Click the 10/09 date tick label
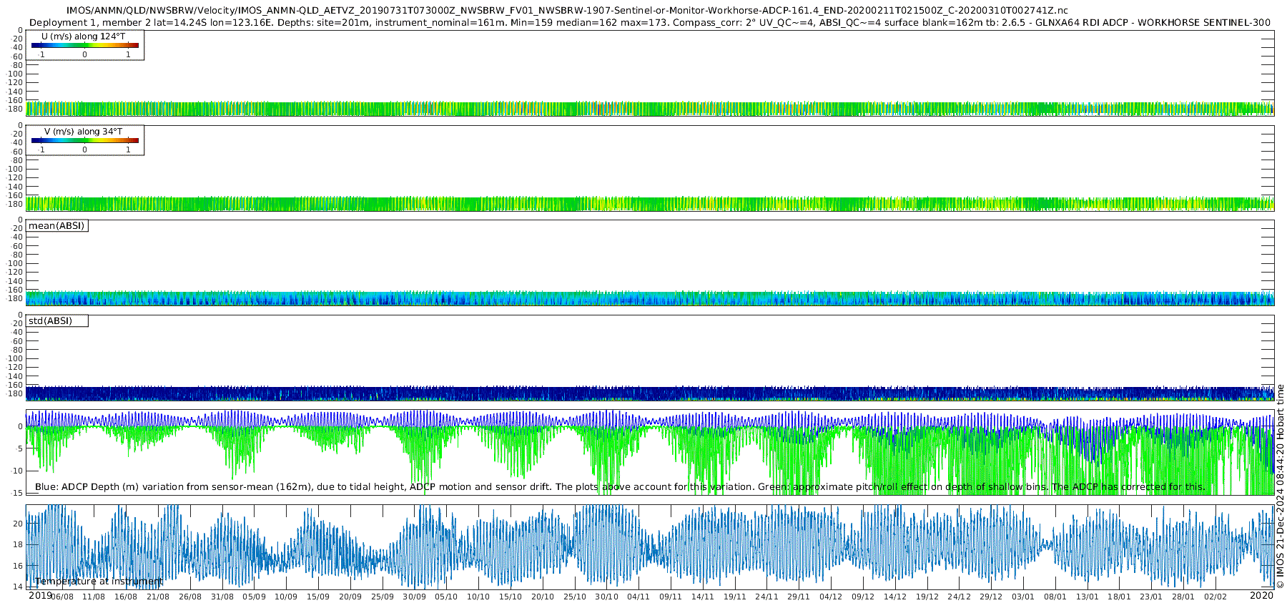 pyautogui.click(x=286, y=597)
